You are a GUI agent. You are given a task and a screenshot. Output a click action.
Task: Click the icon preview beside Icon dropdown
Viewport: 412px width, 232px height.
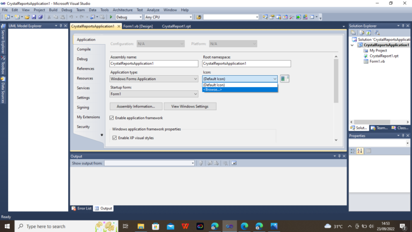point(284,78)
